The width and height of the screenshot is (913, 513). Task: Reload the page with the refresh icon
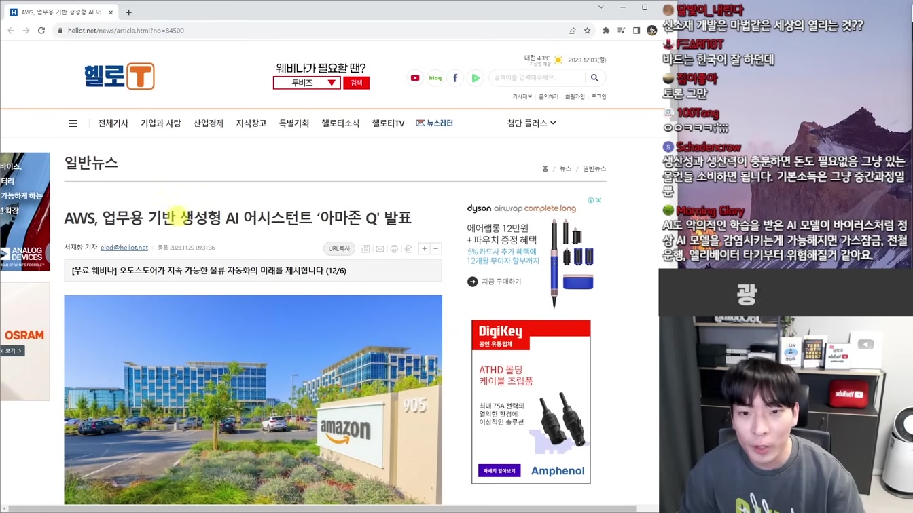coord(41,31)
